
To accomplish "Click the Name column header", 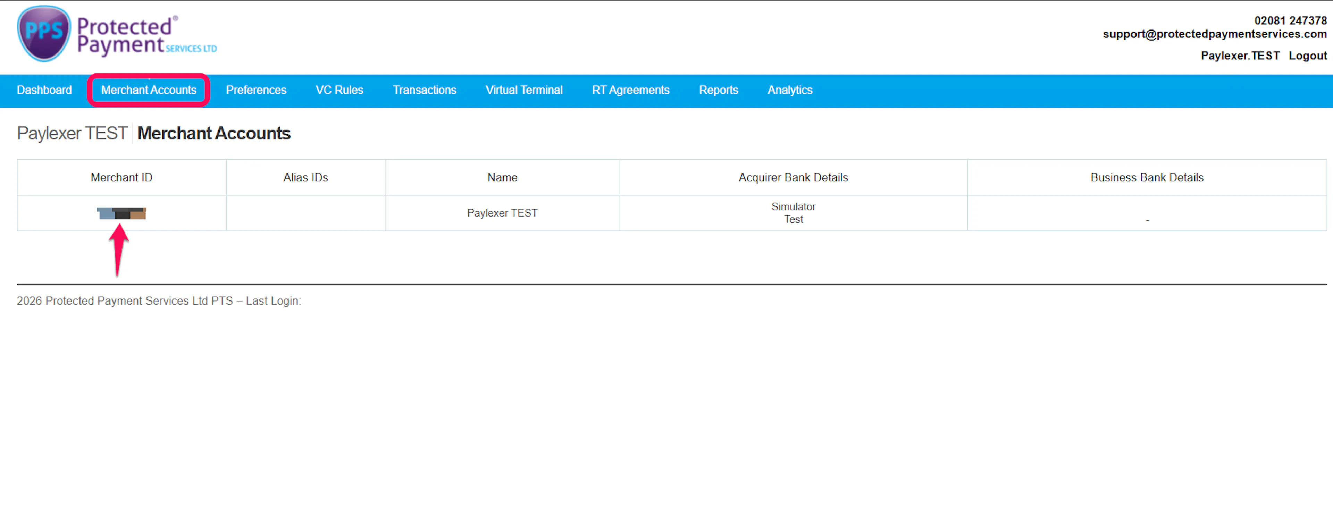I will click(502, 177).
